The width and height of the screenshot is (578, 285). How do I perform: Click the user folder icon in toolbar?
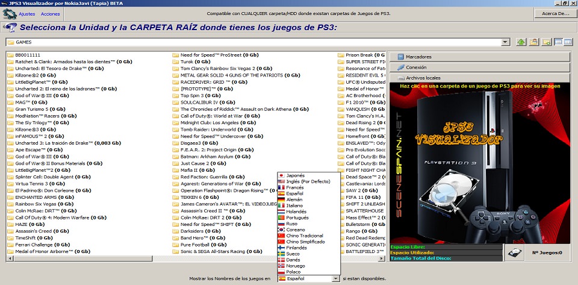pyautogui.click(x=533, y=42)
